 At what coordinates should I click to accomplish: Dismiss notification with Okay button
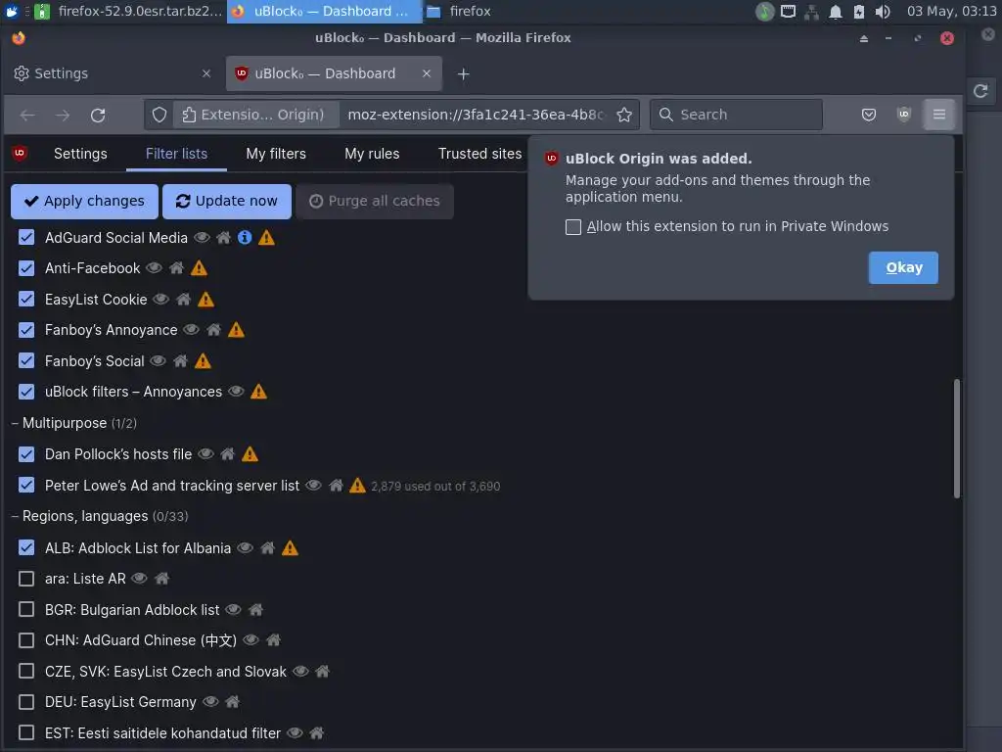point(903,268)
